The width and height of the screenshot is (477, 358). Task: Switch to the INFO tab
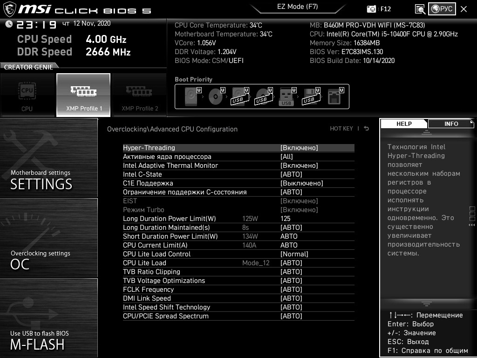(451, 124)
